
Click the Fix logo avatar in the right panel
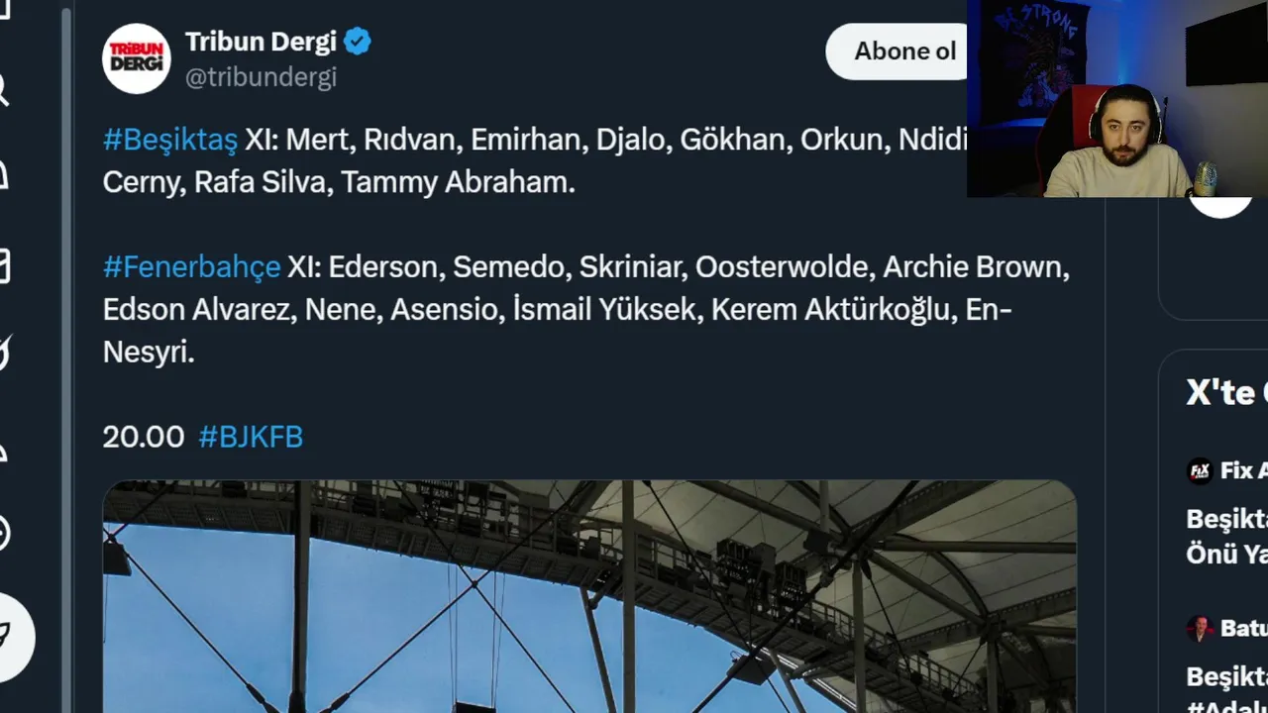1200,470
